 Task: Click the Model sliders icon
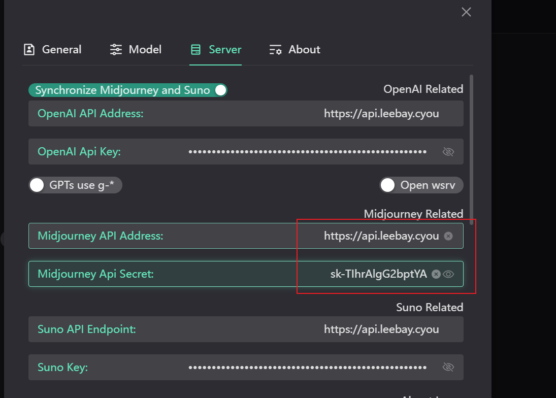point(116,50)
